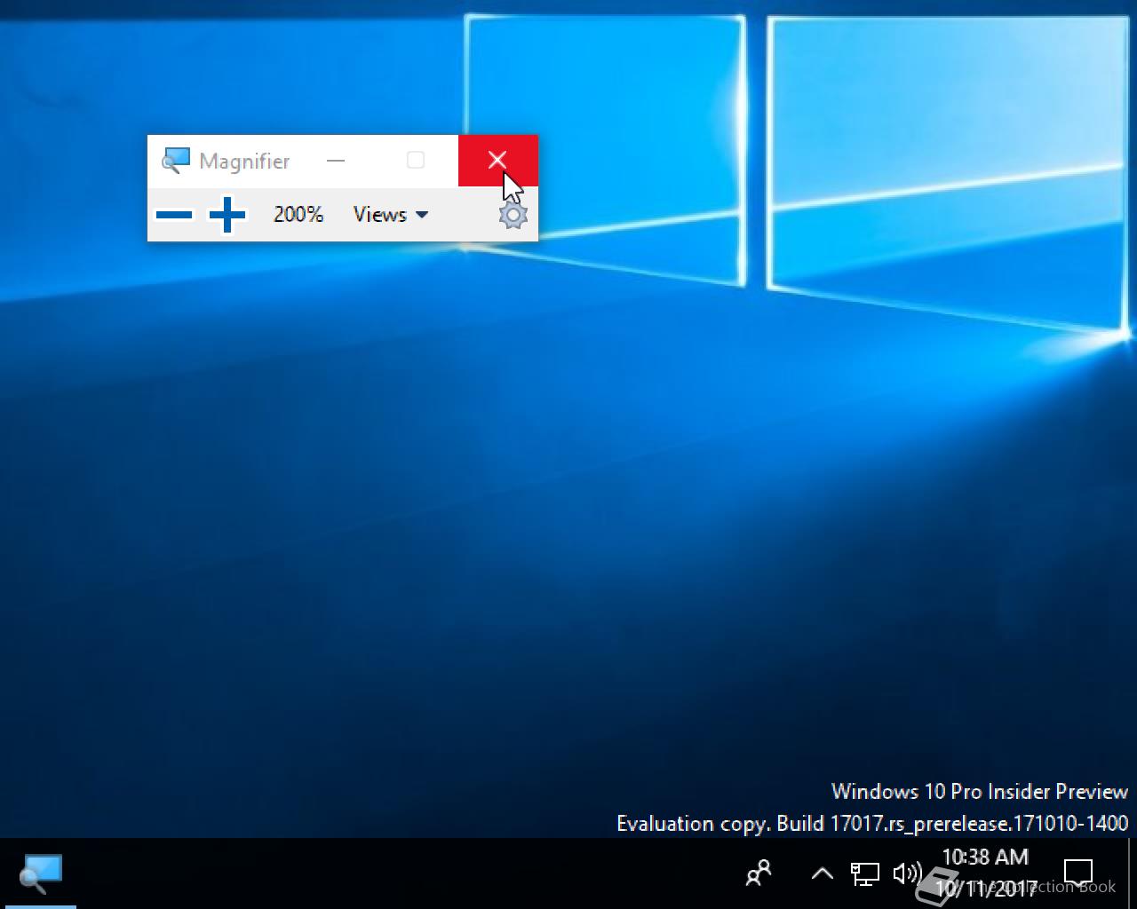Click the 200% zoom level readout
This screenshot has height=909, width=1137.
coord(298,214)
